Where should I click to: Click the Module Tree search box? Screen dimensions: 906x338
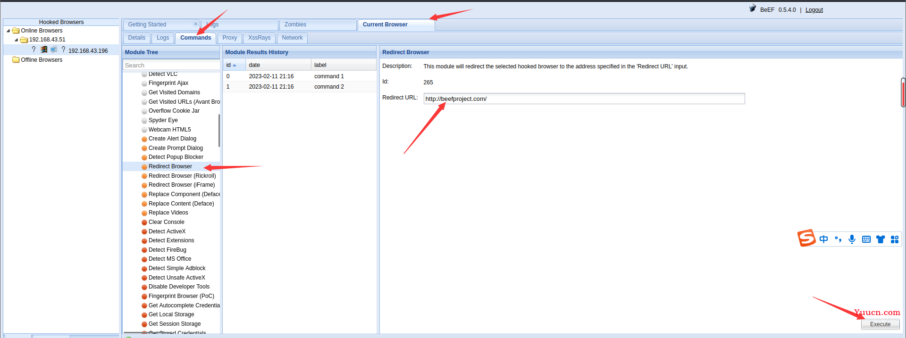click(171, 65)
